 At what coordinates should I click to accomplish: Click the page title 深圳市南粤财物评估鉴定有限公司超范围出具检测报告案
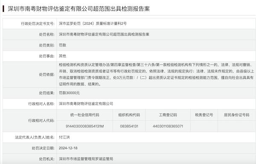tap(79, 9)
